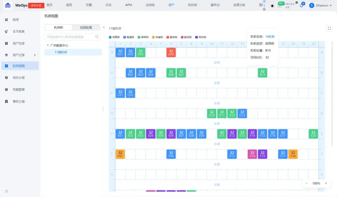Click 配电柜 legend swatch
This screenshot has width=337, height=197.
click(x=168, y=37)
